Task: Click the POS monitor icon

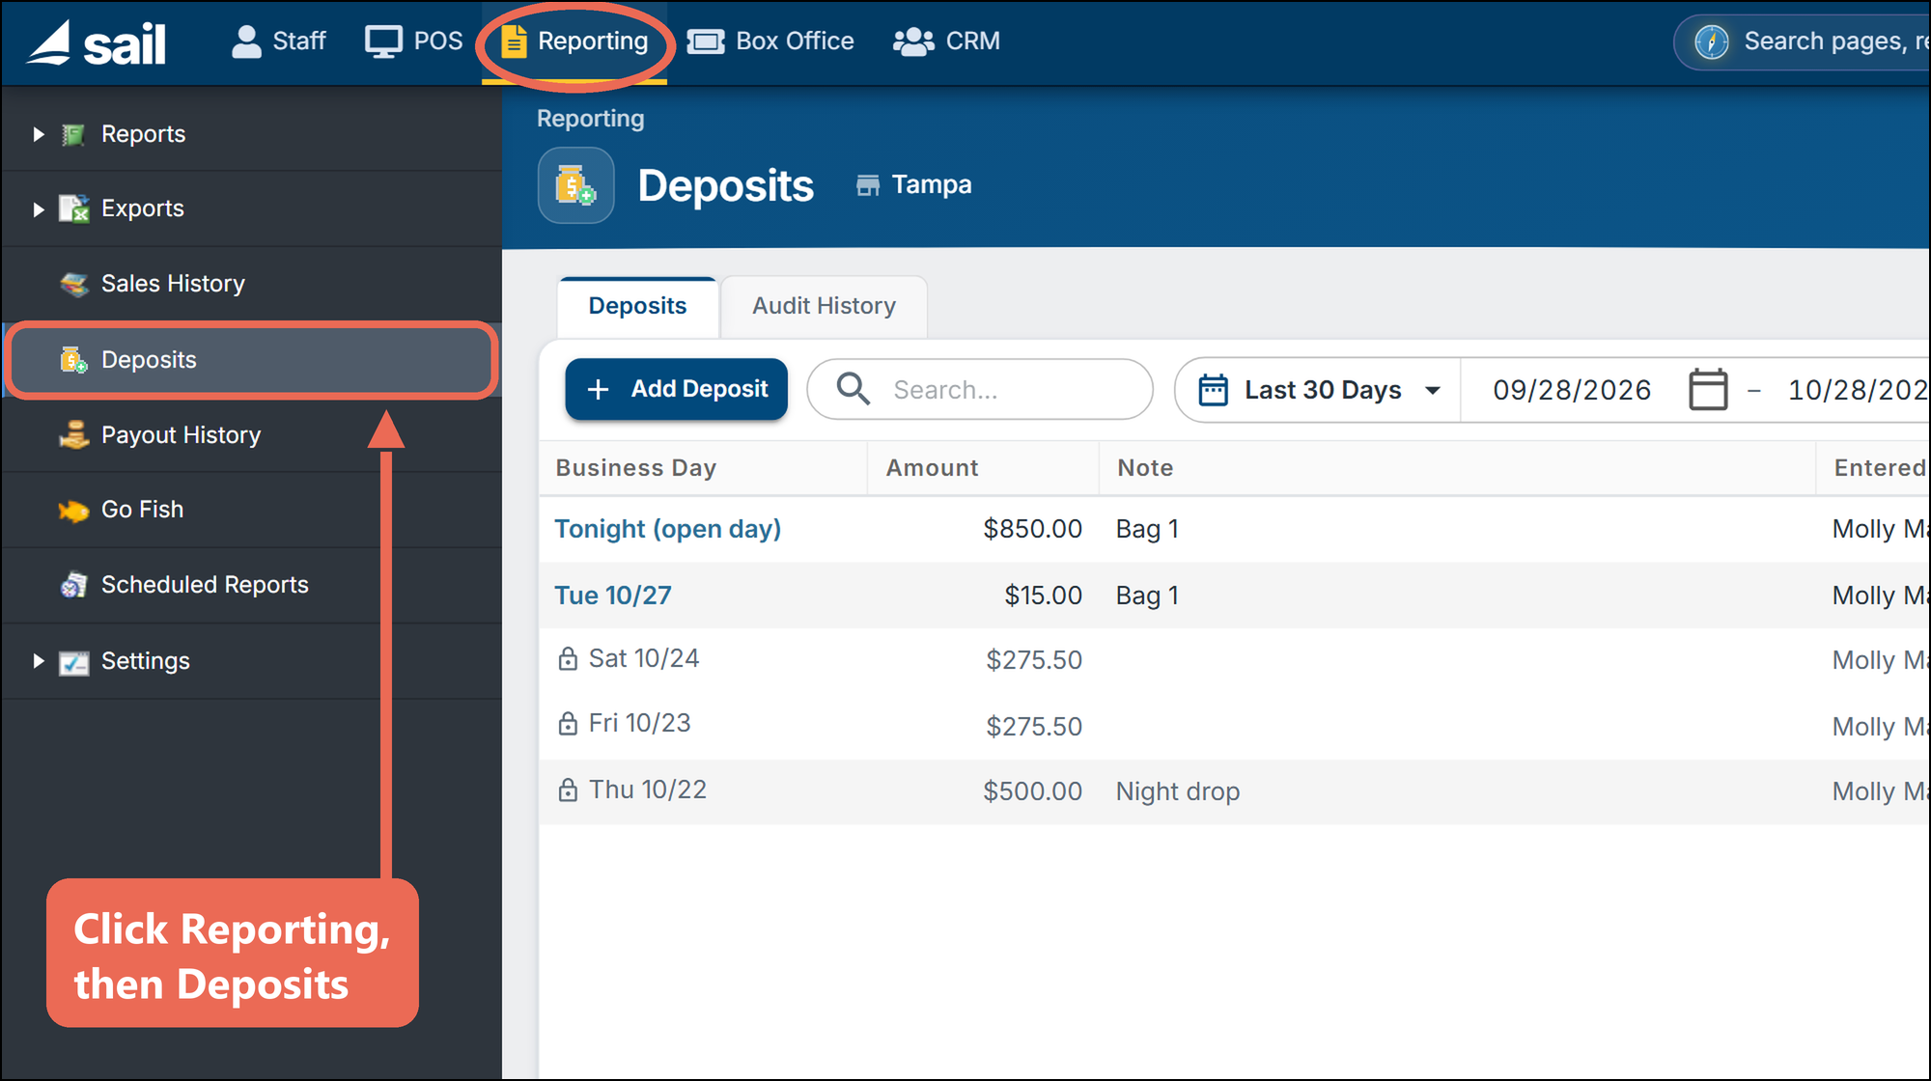Action: tap(383, 42)
